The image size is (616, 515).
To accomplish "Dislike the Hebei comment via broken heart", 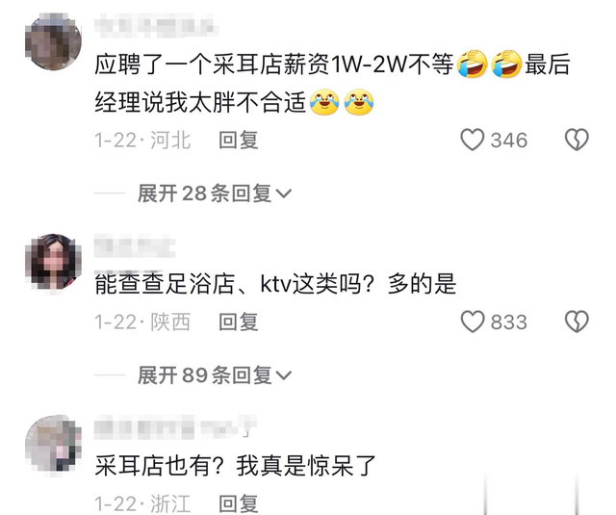I will pos(577,140).
